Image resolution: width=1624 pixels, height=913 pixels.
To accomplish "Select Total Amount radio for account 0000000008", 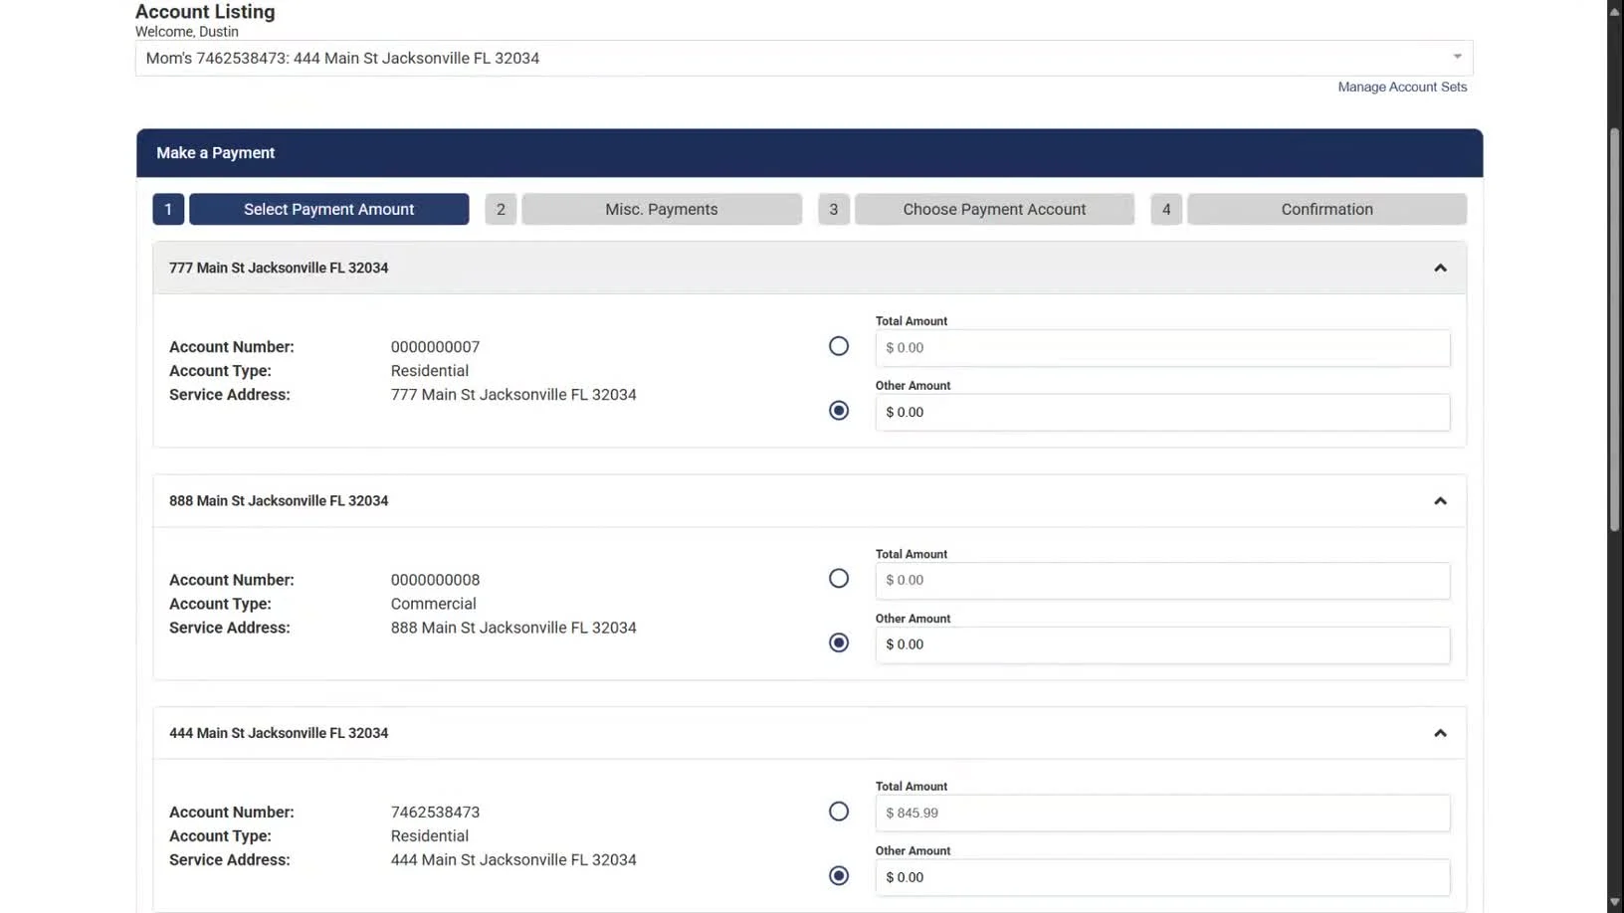I will pyautogui.click(x=839, y=579).
